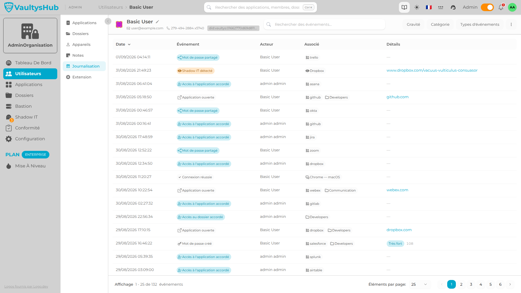Open notifications bell

click(x=501, y=7)
